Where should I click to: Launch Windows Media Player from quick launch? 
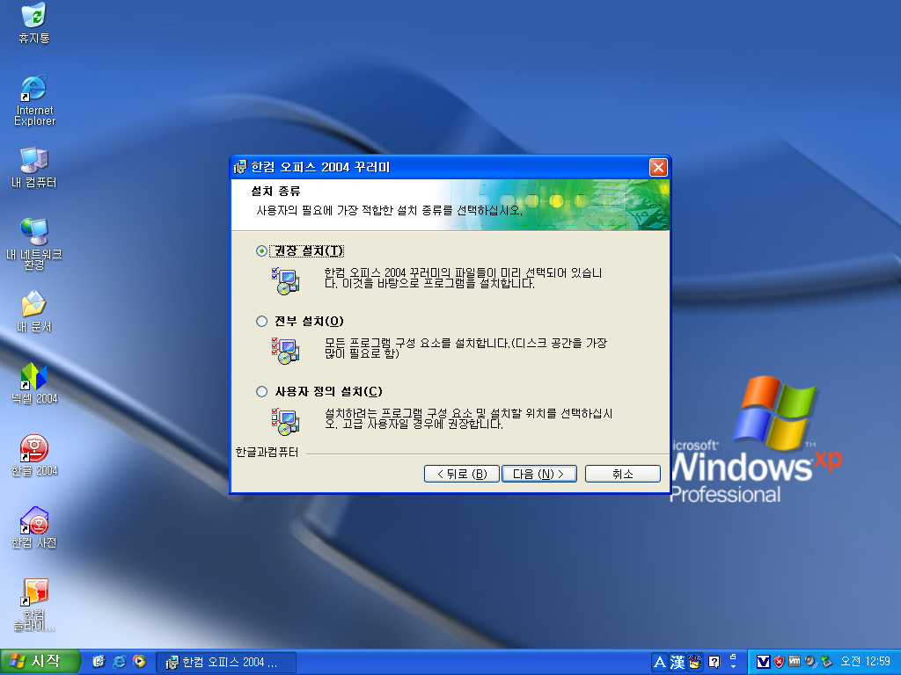[x=139, y=662]
